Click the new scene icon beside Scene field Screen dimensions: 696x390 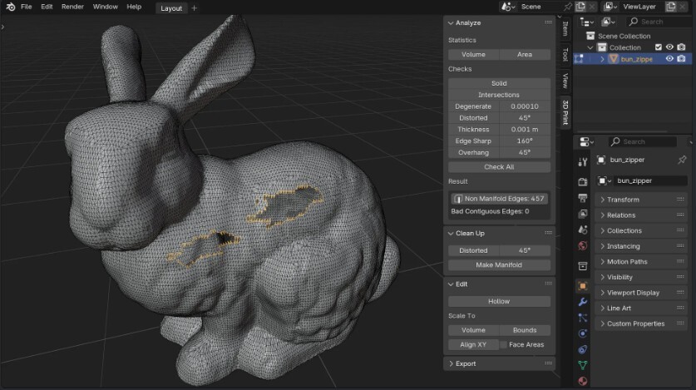click(580, 7)
